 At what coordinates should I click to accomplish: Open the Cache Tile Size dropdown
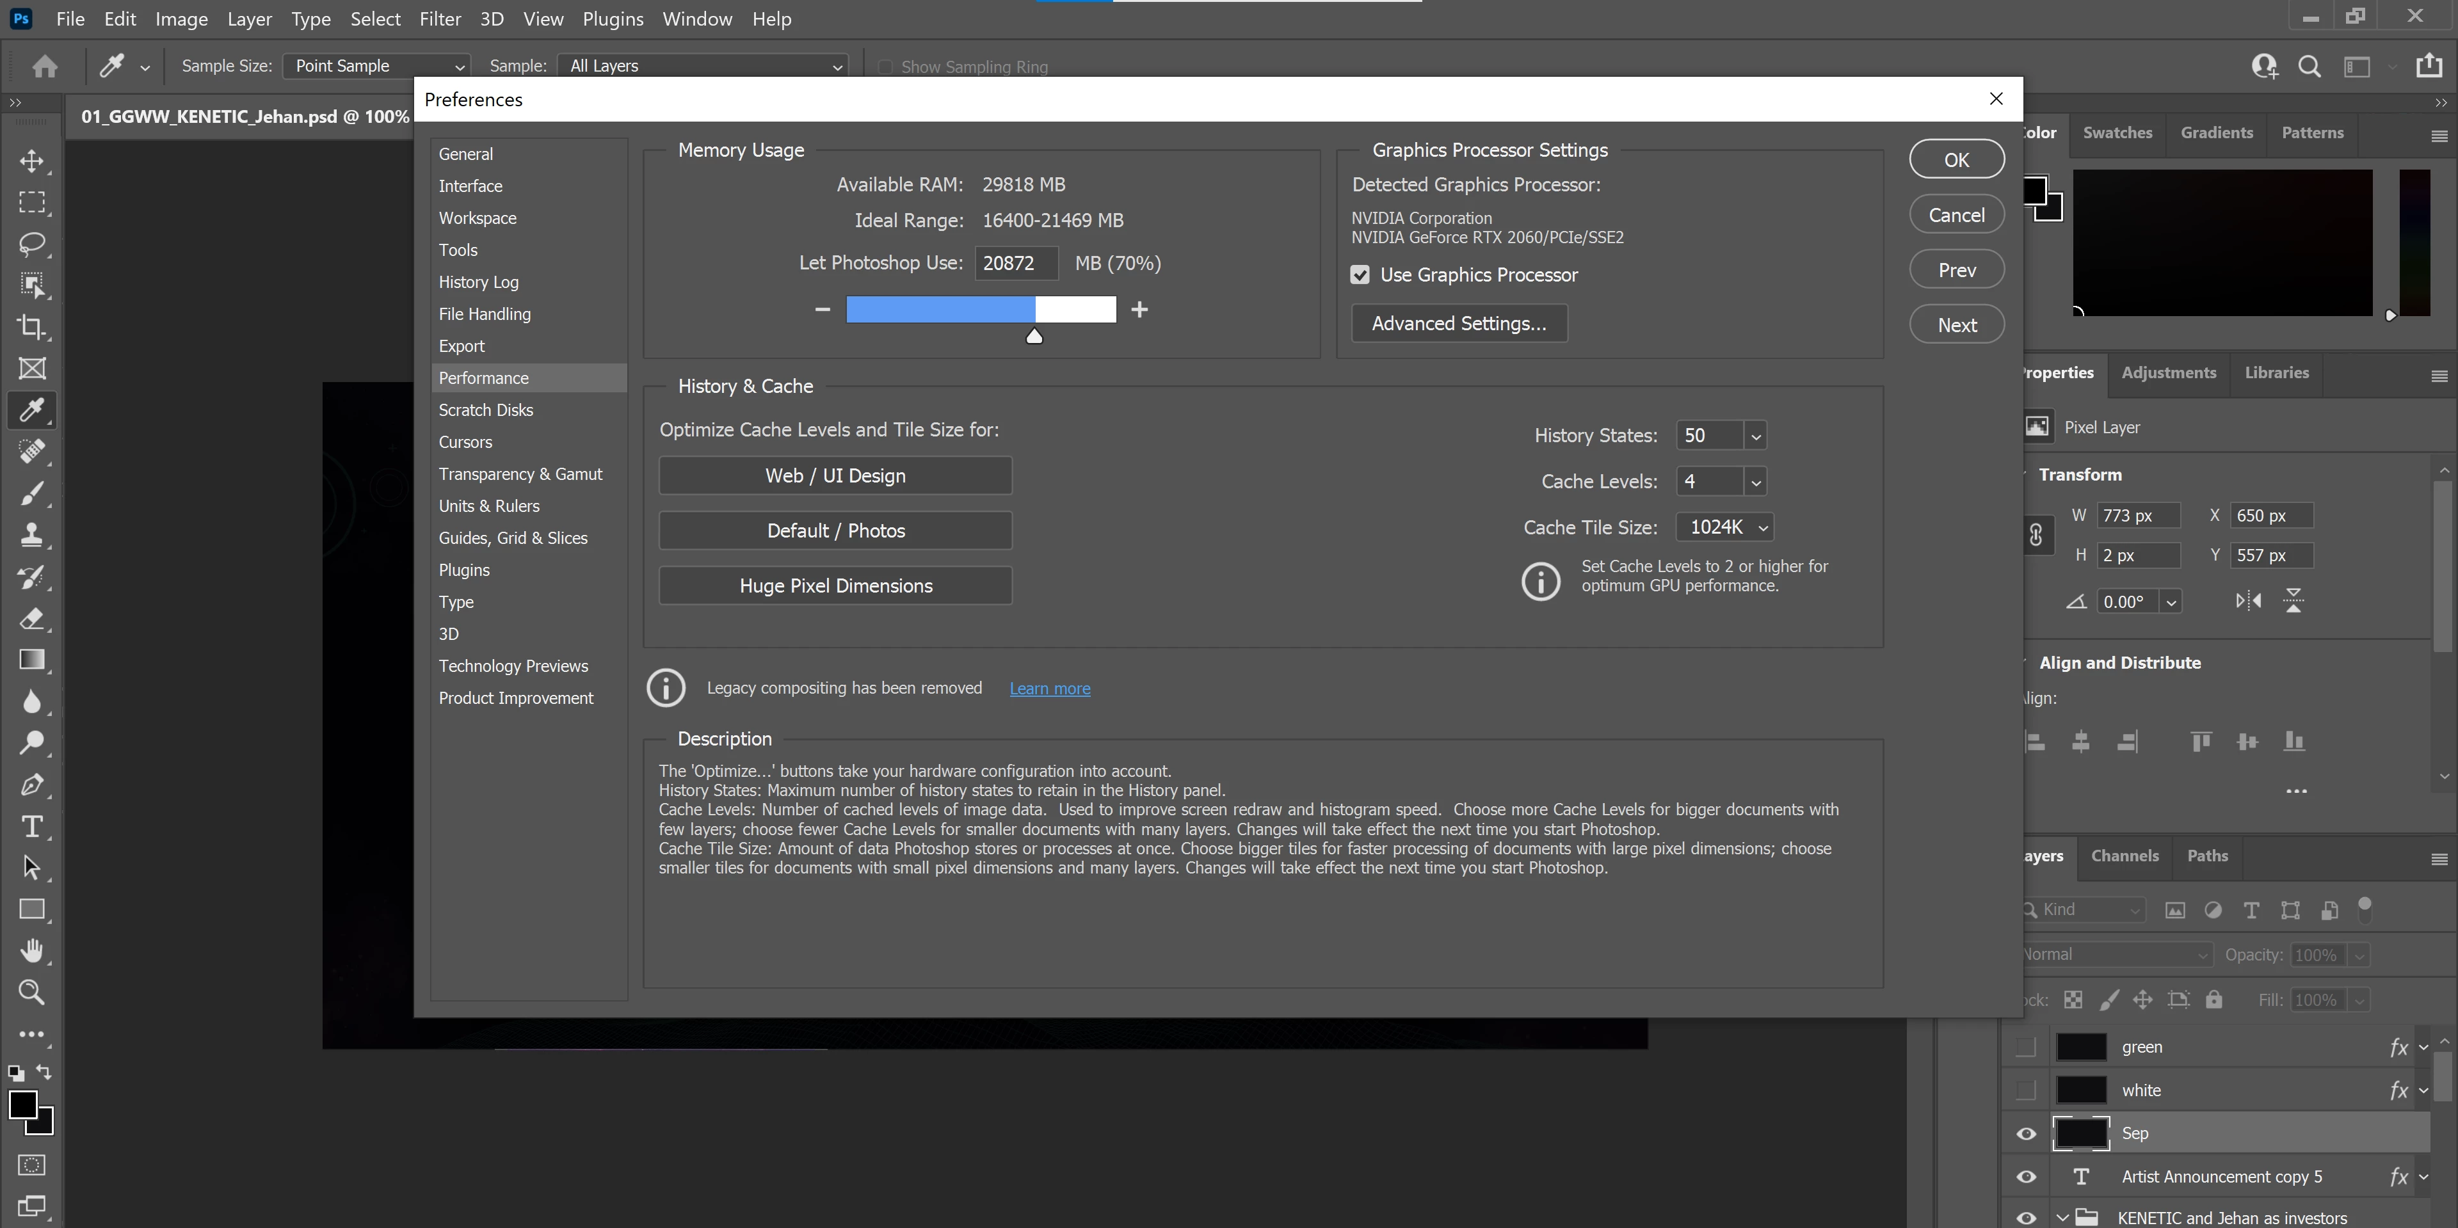[x=1725, y=528]
